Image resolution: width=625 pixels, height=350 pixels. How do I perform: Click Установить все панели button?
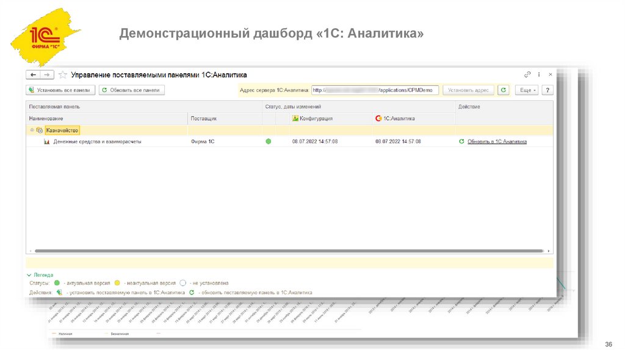click(60, 90)
